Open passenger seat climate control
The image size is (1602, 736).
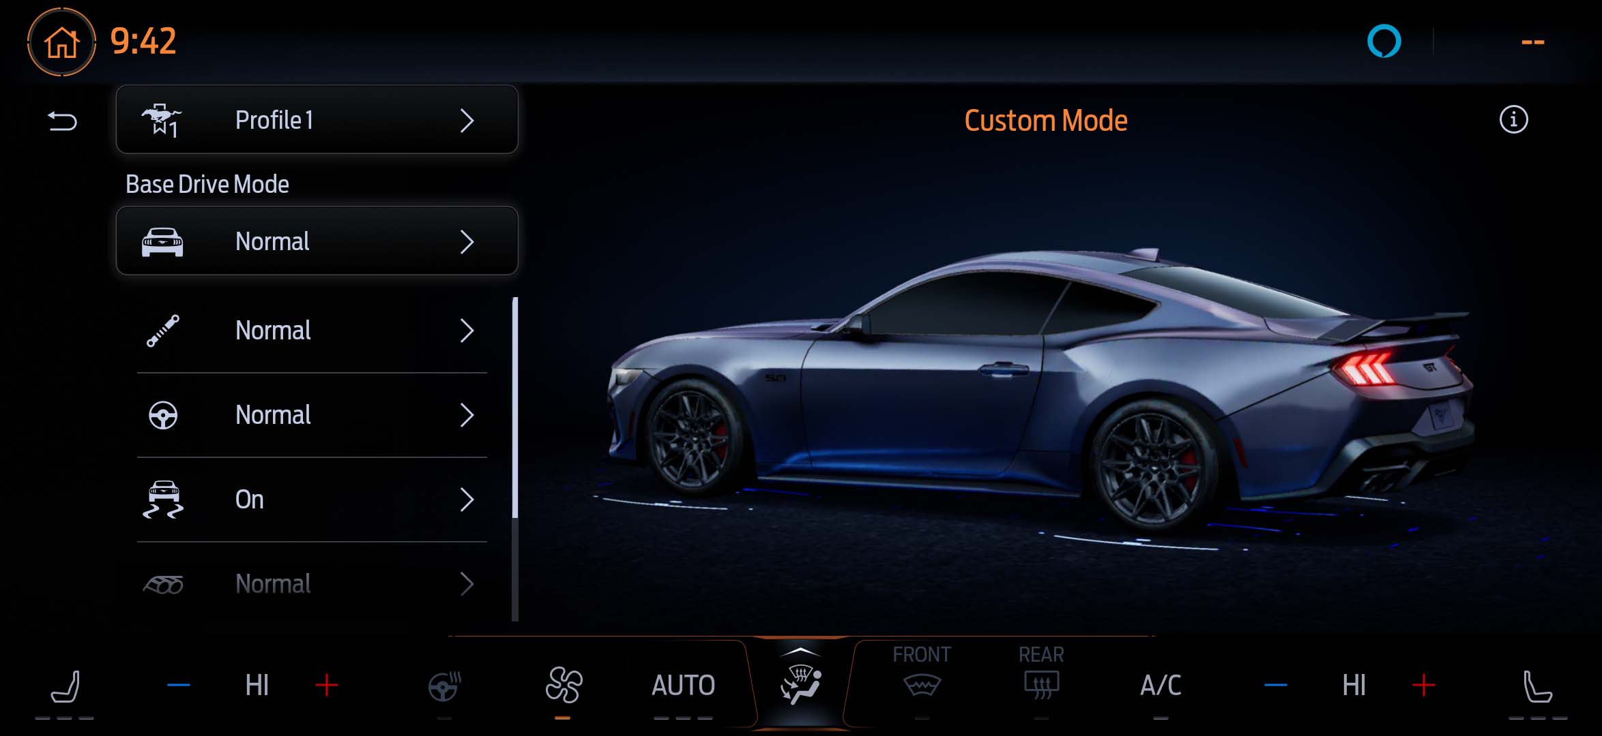click(1537, 687)
